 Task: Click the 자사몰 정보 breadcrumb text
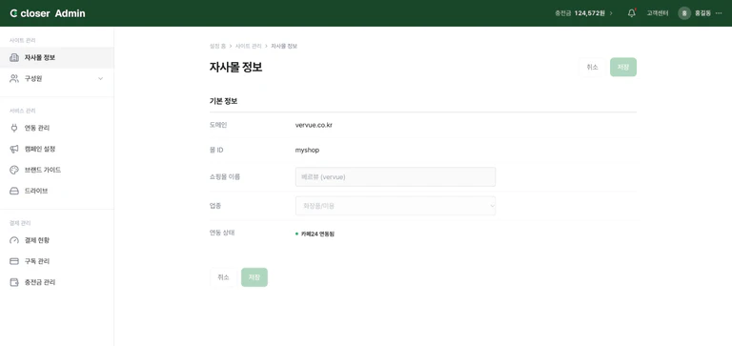point(284,46)
